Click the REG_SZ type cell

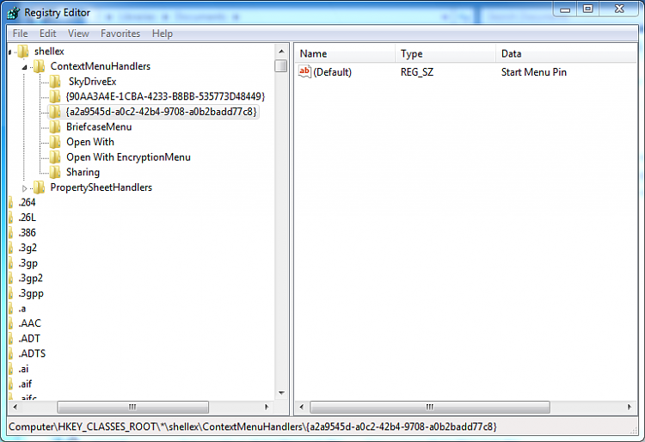click(x=417, y=72)
